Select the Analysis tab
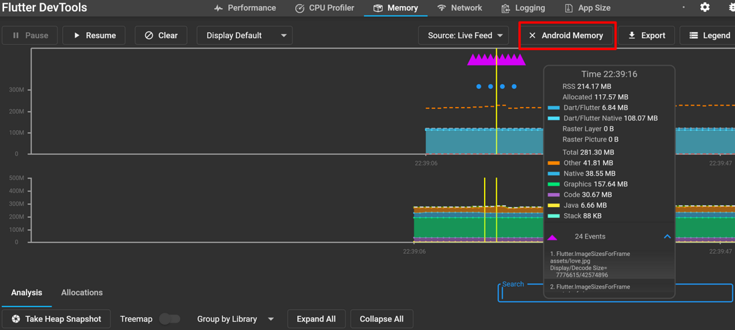The height and width of the screenshot is (330, 735). 27,293
